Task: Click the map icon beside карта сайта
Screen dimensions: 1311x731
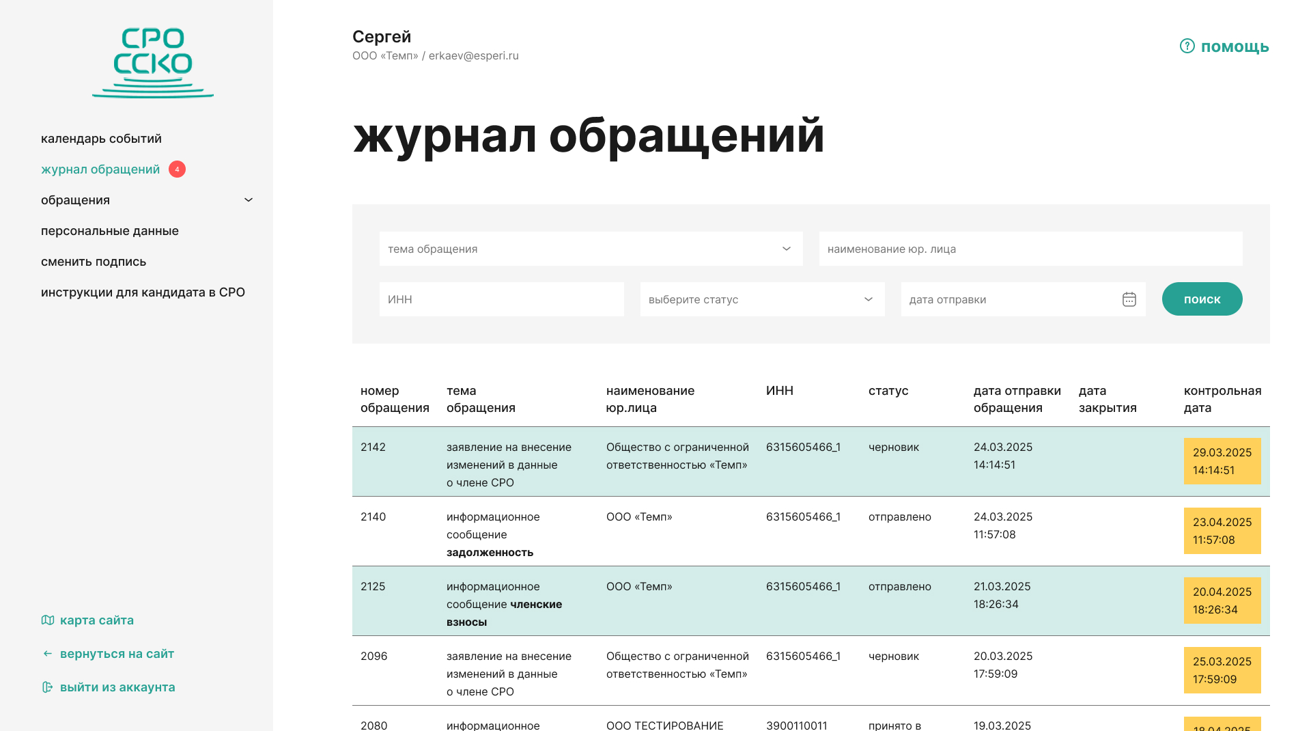Action: coord(48,620)
